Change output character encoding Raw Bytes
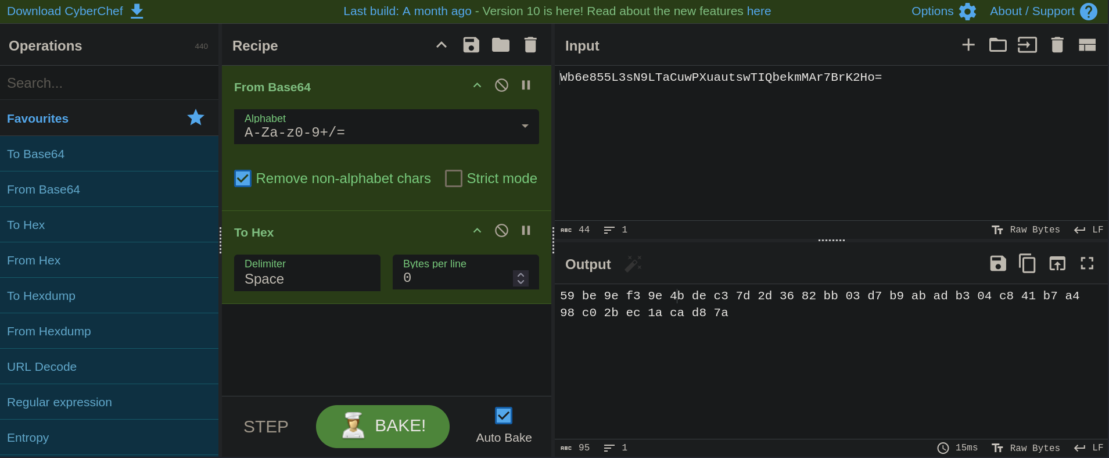1109x458 pixels. 1026,448
